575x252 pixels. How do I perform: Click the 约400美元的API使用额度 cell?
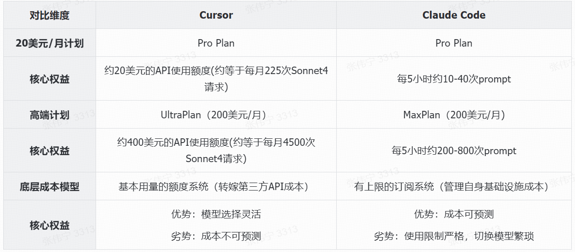(x=216, y=150)
